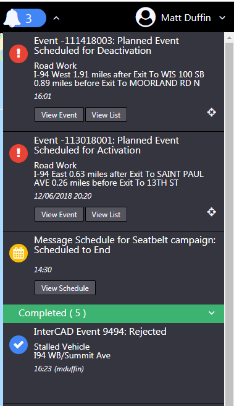234x406 pixels.
Task: Click the yellow calendar icon for Seatbelt campaign
Action: (19, 253)
